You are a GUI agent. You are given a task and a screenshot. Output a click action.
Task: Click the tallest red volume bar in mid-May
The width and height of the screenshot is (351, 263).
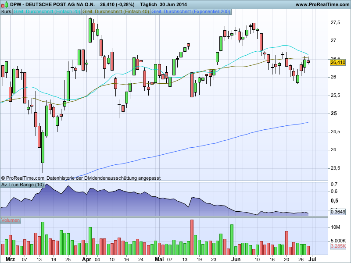192,237
